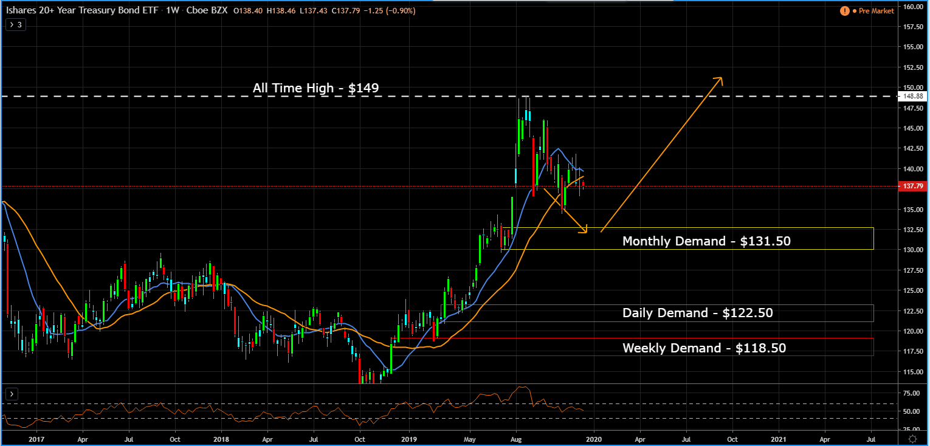The height and width of the screenshot is (446, 930).
Task: Click the orange exclamation warning icon
Action: 844,11
